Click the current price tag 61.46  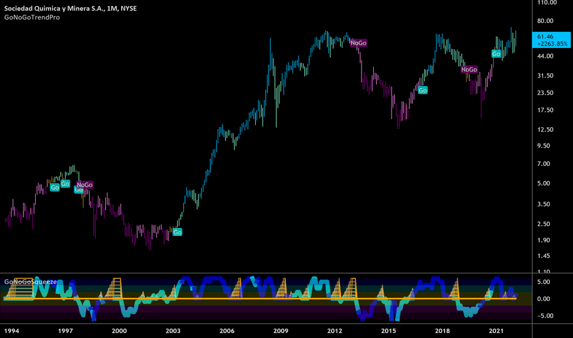point(552,40)
